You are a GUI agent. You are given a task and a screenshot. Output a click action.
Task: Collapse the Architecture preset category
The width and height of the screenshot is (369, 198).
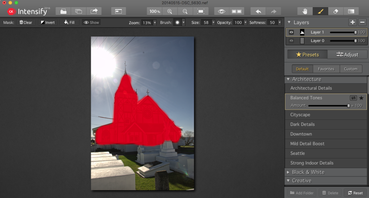tap(288, 79)
